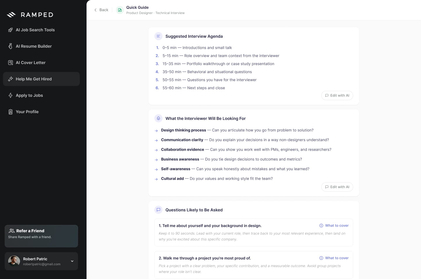The image size is (421, 279).
Task: Select the AI Resume Builder pen icon
Action: coord(11,46)
